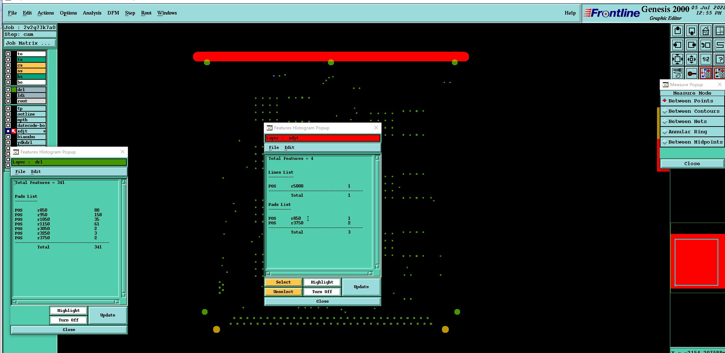This screenshot has height=353, width=725.
Task: Select Between Contours measure mode
Action: (692, 111)
